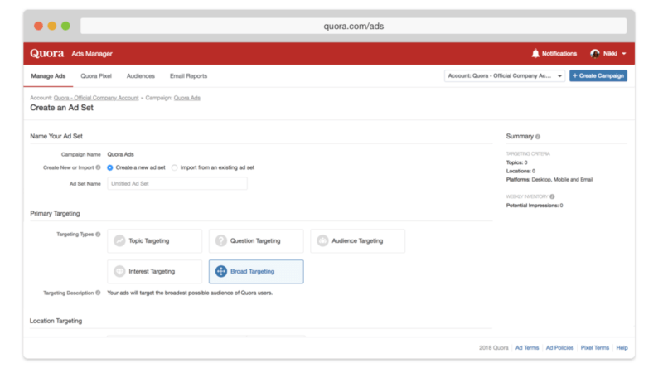Click the Quora logo

pyautogui.click(x=47, y=53)
